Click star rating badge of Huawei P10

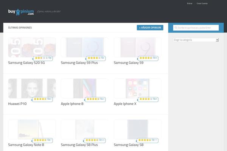(x=42, y=99)
